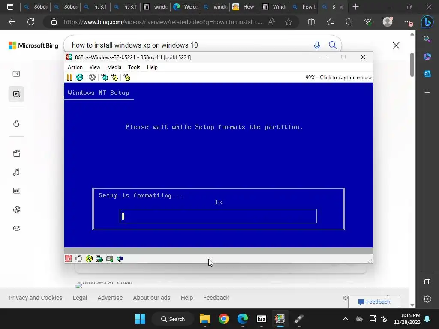Open File Explorer from the taskbar
The image size is (439, 329).
coord(205,319)
